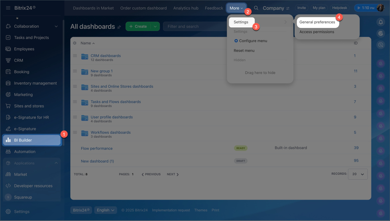Screen dimensions: 390x221
Task: Open the English language selector
Action: click(x=105, y=210)
